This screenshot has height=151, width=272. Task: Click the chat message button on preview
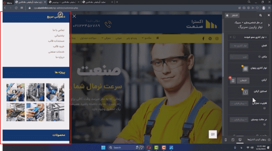(x=213, y=134)
